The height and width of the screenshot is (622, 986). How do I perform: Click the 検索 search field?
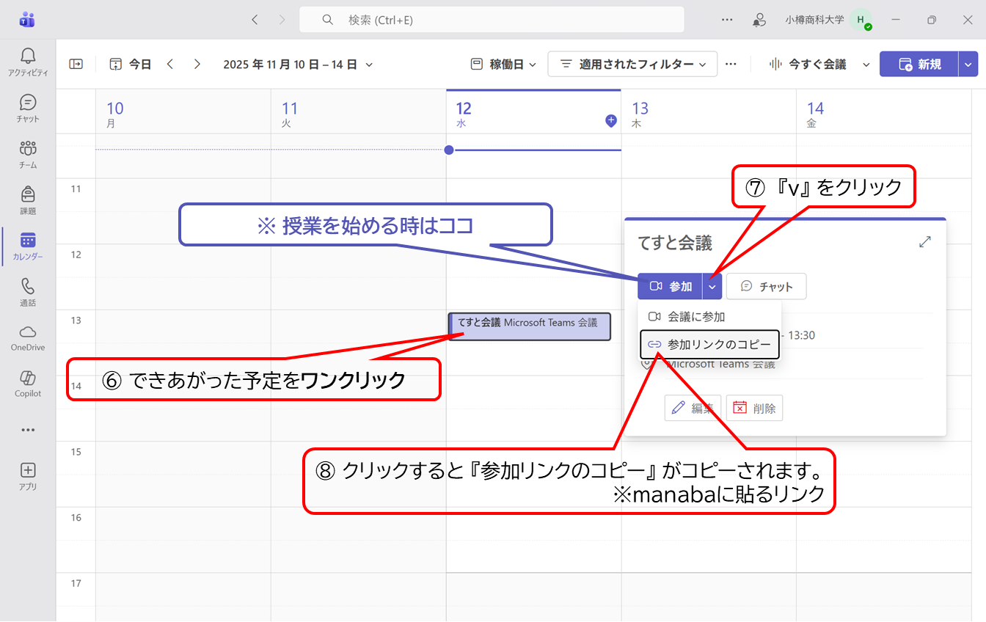point(492,20)
